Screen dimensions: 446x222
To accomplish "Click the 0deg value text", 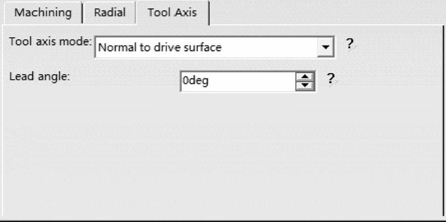I will click(195, 82).
